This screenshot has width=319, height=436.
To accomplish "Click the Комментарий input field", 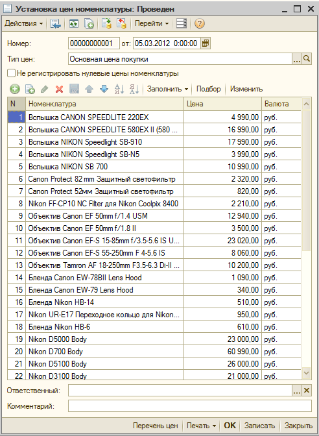I will point(190,406).
